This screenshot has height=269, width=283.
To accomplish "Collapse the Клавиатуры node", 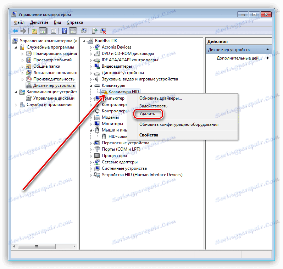I will point(91,86).
